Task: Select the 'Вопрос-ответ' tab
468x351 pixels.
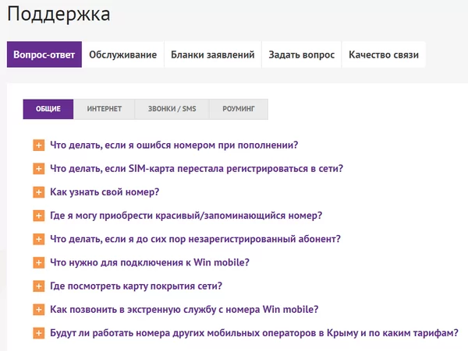Action: pos(44,54)
